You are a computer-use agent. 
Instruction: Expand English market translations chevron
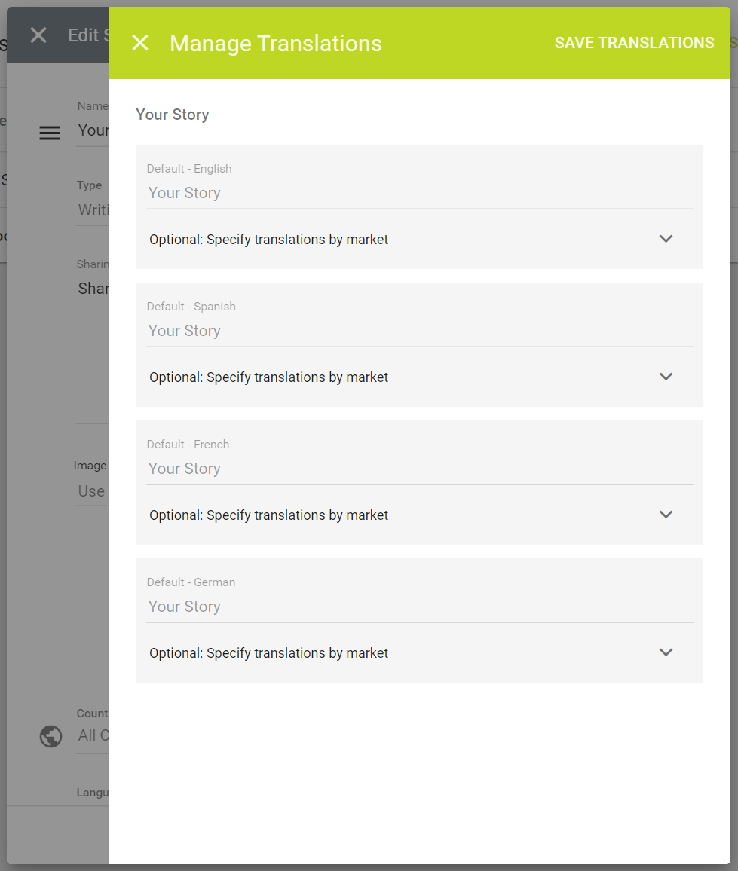point(666,239)
